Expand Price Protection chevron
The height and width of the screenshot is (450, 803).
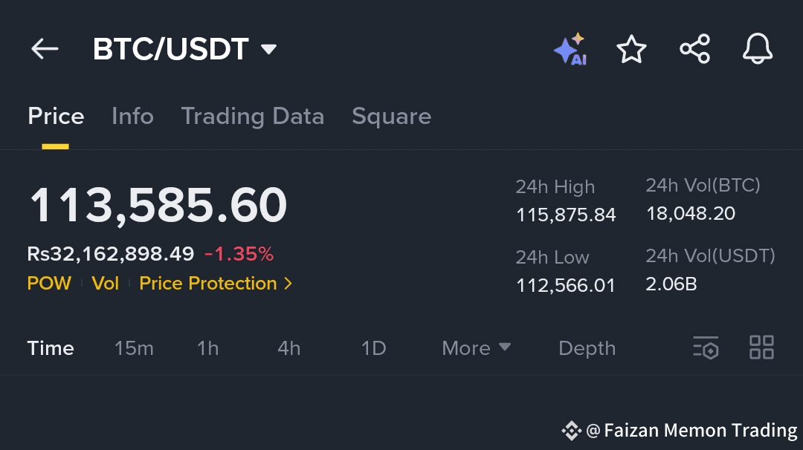[x=288, y=284]
